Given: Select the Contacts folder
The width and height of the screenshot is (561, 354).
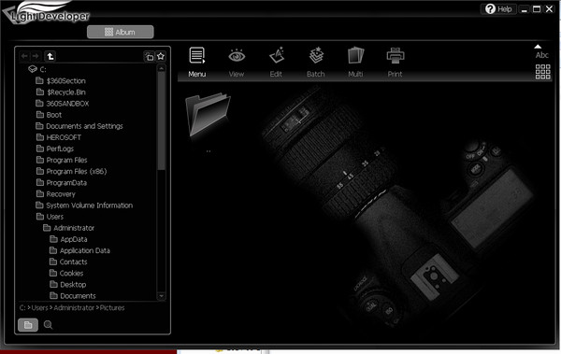Looking at the screenshot, I should pyautogui.click(x=68, y=262).
